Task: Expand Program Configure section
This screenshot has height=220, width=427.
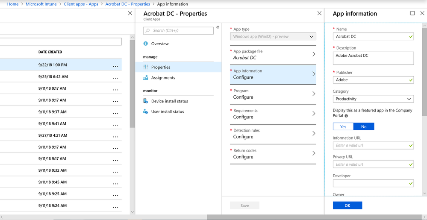Action: tap(273, 94)
